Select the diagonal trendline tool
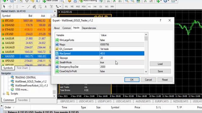The image size is (202, 113). point(28,7)
